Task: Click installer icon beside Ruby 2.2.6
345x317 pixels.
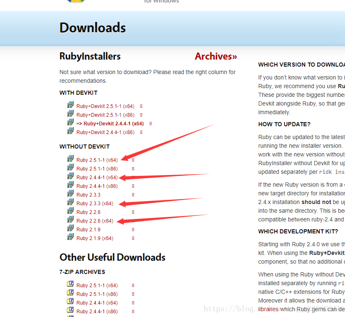Action: pyautogui.click(x=70, y=211)
